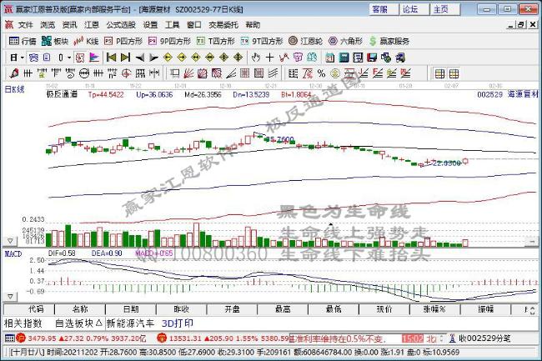Open the 9T四方形 tool
The height and width of the screenshot is (361, 542).
(x=262, y=41)
